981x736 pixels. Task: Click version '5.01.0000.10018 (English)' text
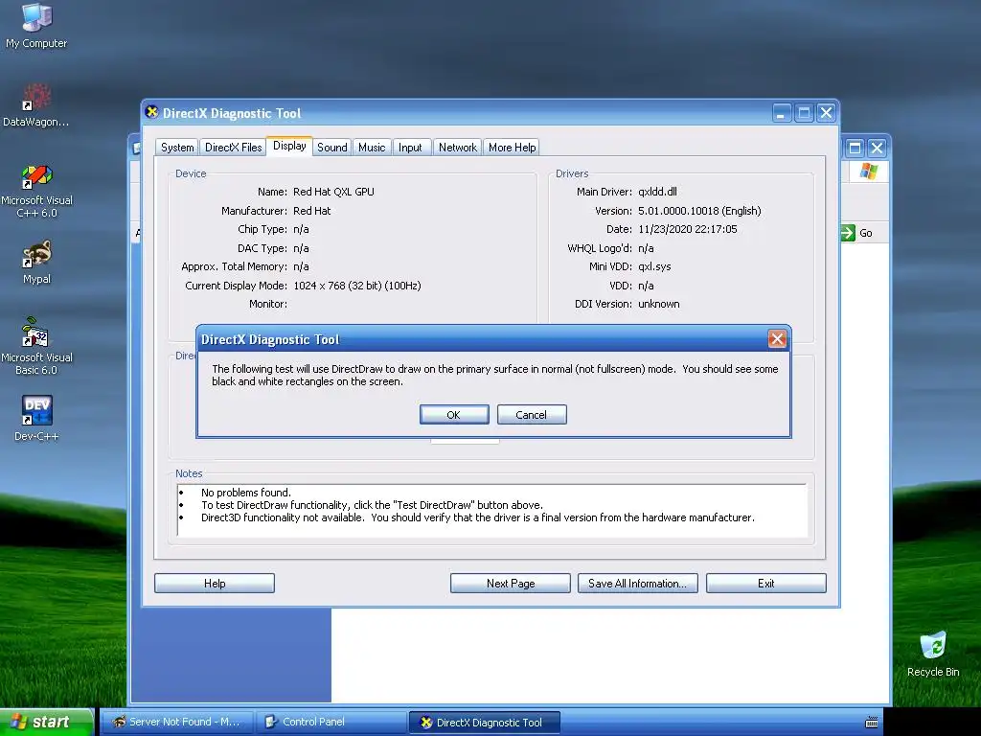click(x=699, y=211)
